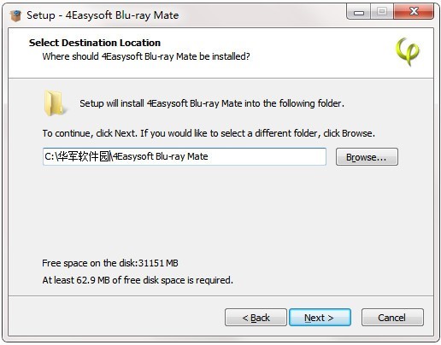Image resolution: width=441 pixels, height=345 pixels.
Task: Open the Browse folder dialog
Action: (367, 156)
